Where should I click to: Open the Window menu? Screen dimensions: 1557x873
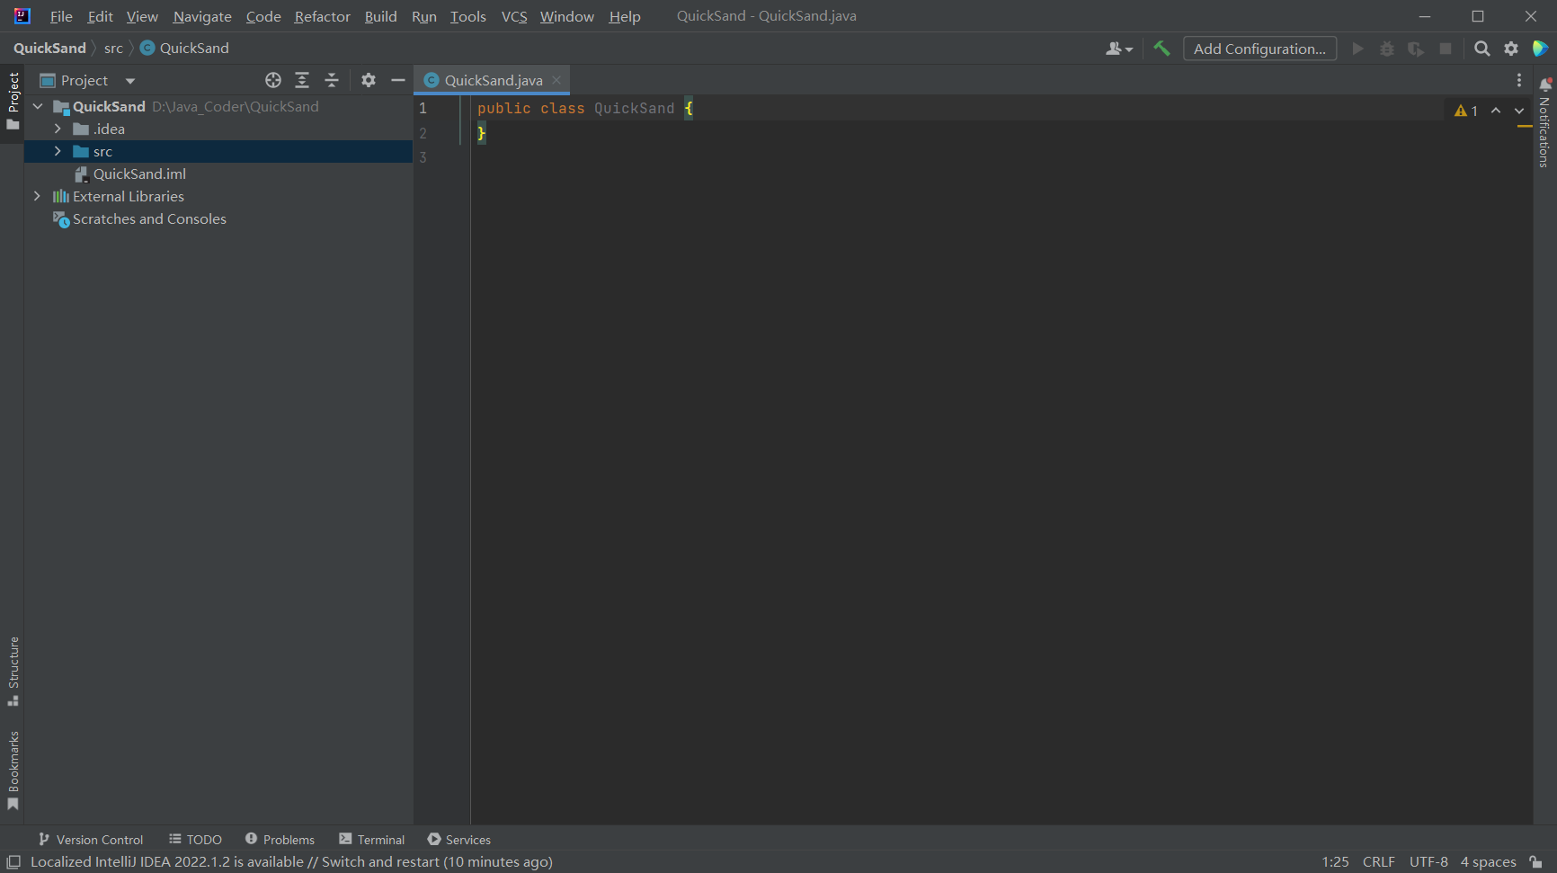coord(566,16)
